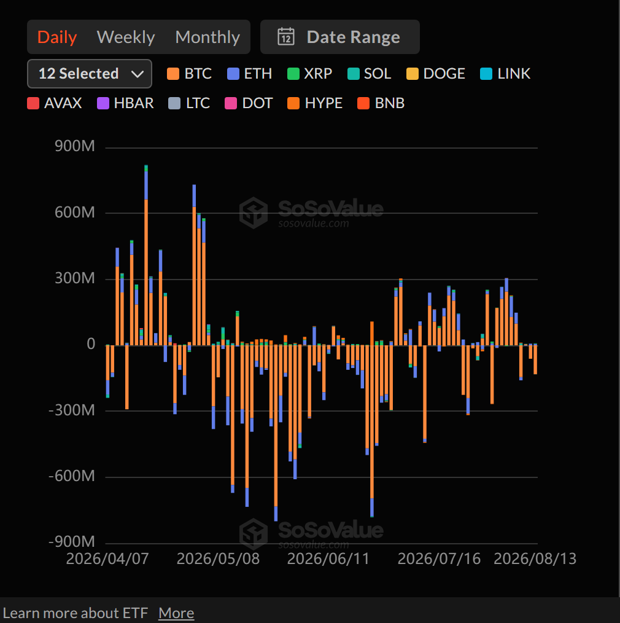The width and height of the screenshot is (620, 623).
Task: Toggle the BTC legend series
Action: (x=189, y=74)
